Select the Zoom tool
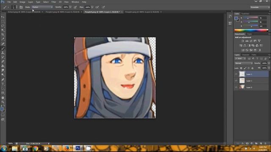271x152 pixels. pyautogui.click(x=3, y=102)
